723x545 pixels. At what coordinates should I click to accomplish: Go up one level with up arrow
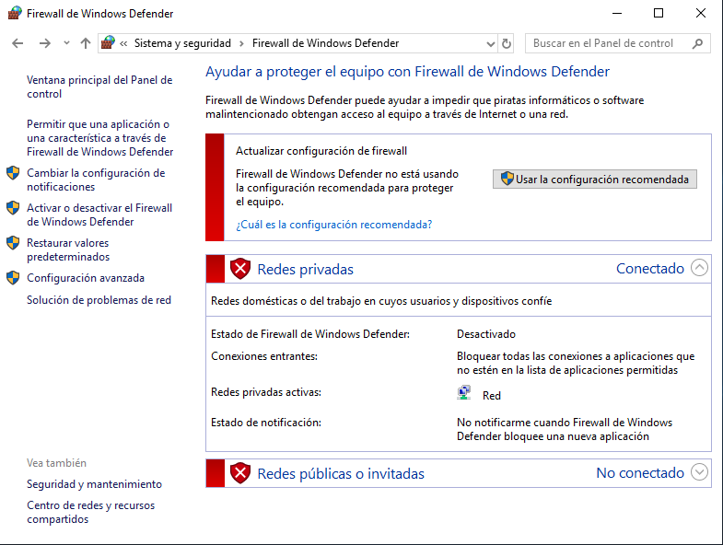[x=86, y=43]
